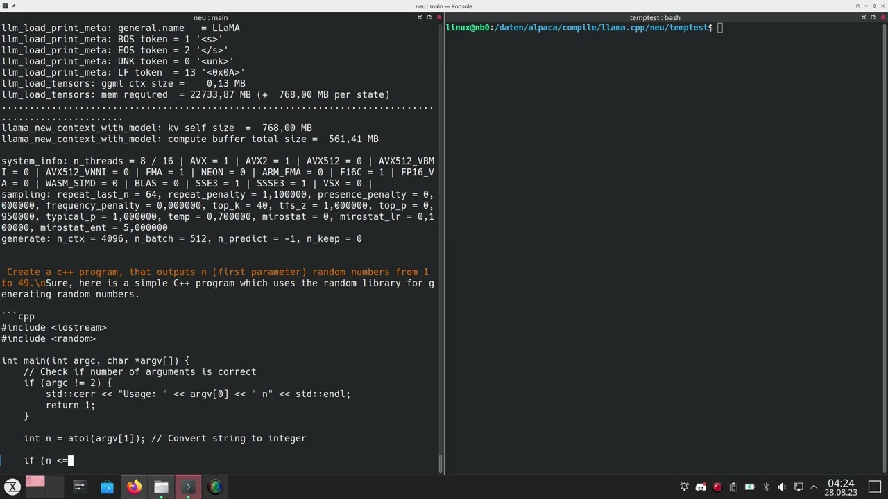Open the camera lens app in taskbar
This screenshot has height=499, width=888.
(x=216, y=487)
